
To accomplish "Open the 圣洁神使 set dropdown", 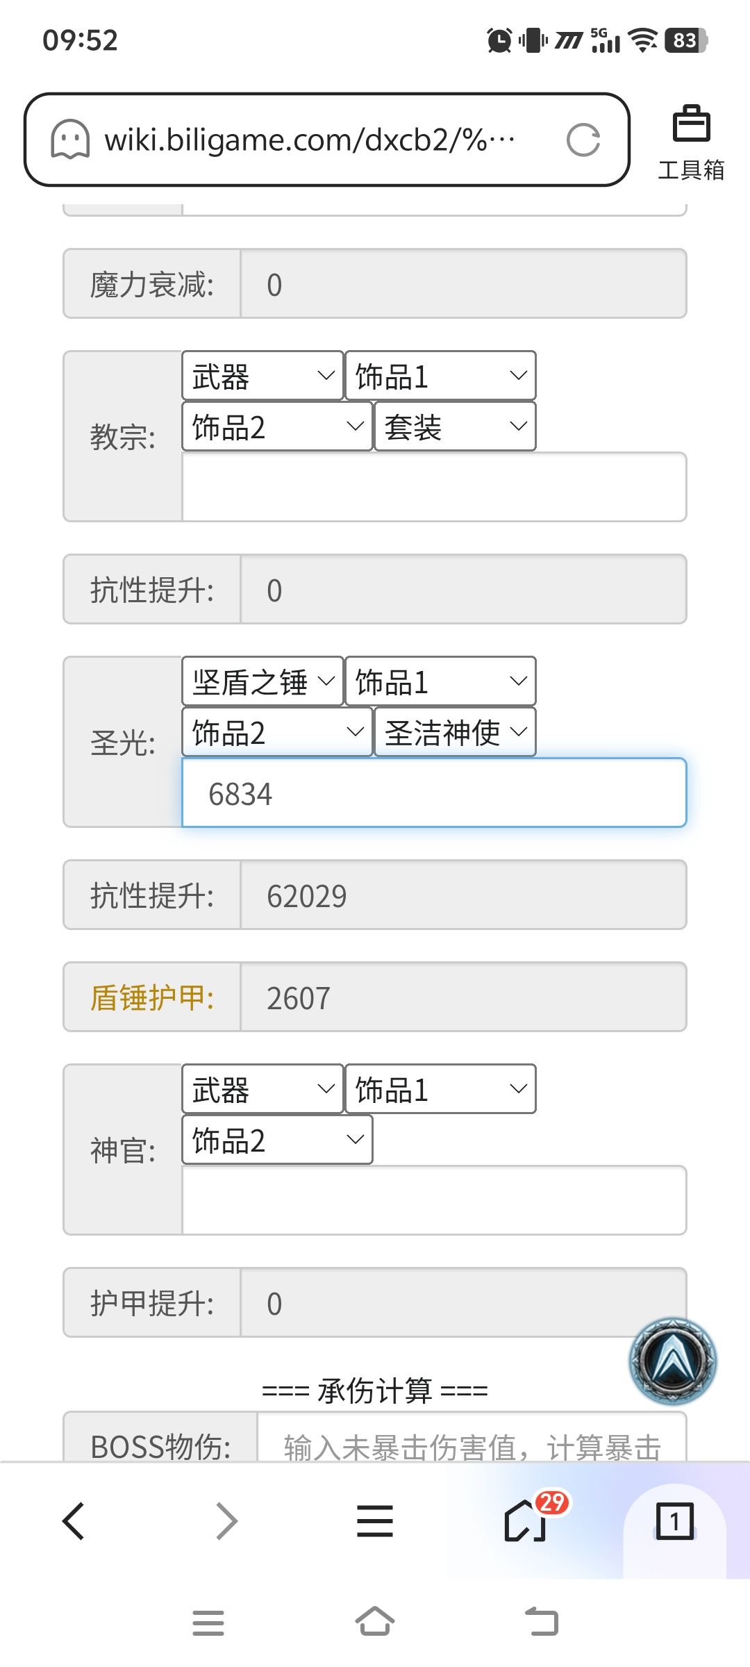I will click(455, 732).
